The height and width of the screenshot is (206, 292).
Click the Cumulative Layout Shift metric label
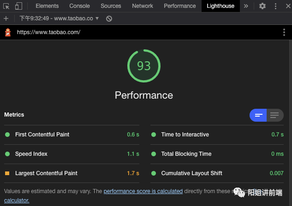[191, 173]
